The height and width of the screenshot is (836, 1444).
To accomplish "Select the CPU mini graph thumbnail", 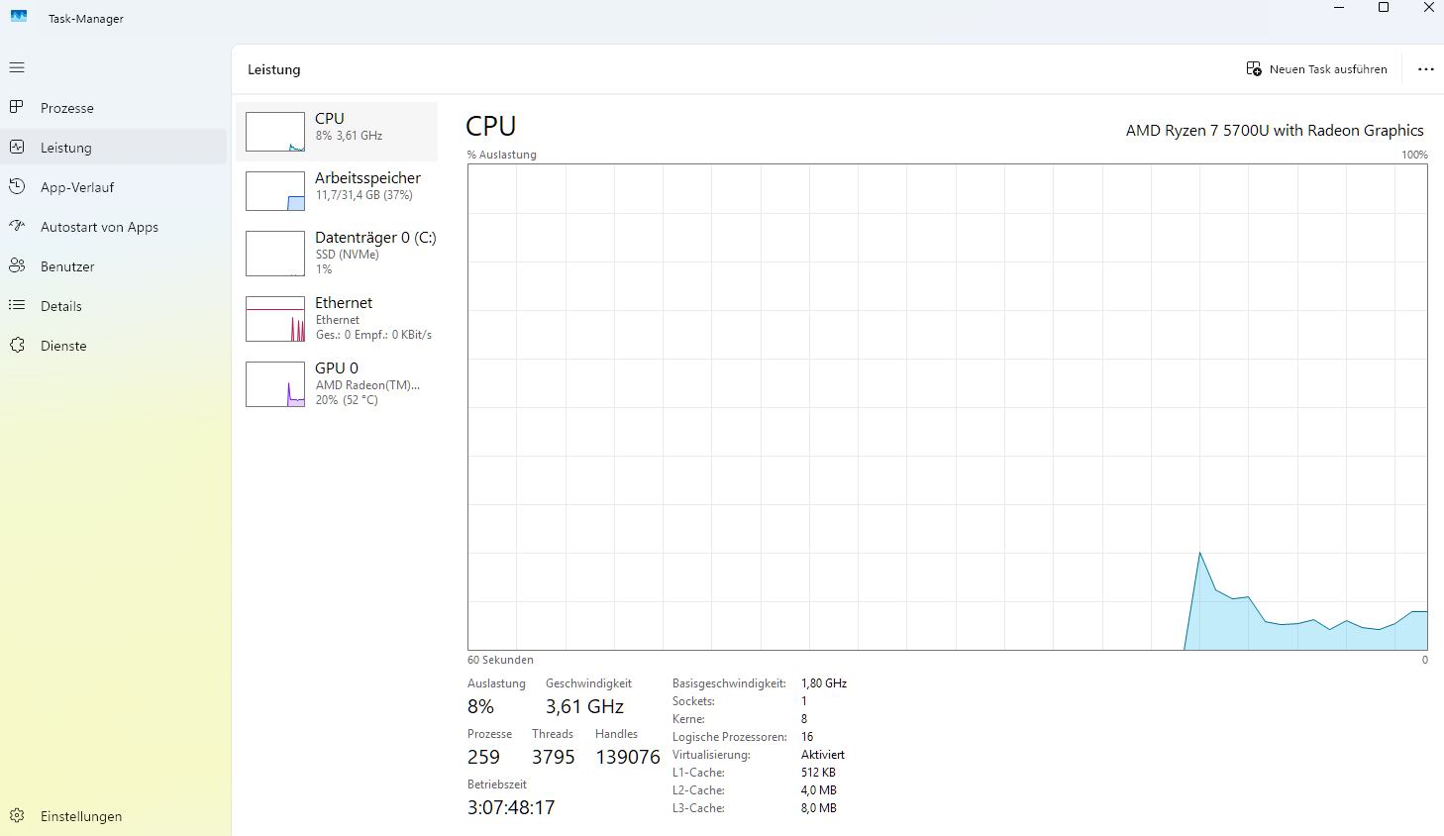I will point(275,132).
